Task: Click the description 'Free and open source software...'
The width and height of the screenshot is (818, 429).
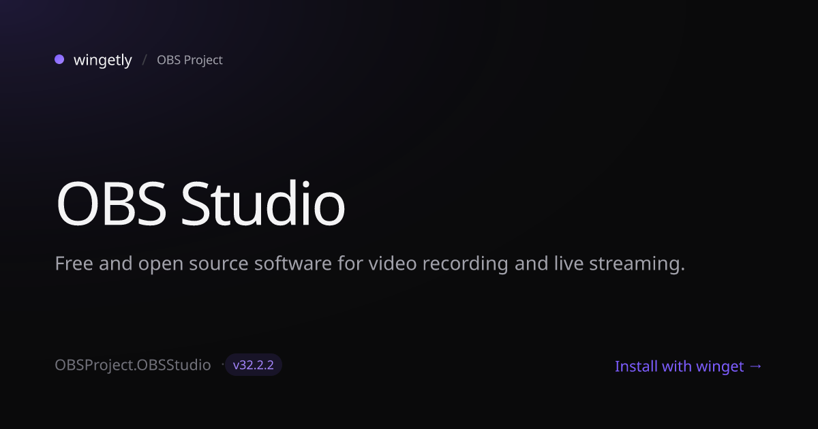Action: coord(369,264)
